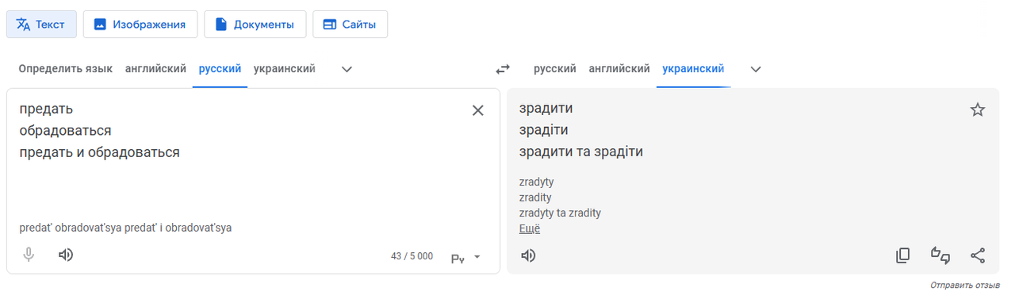
Task: Expand the source language list chevron
Action: 347,69
